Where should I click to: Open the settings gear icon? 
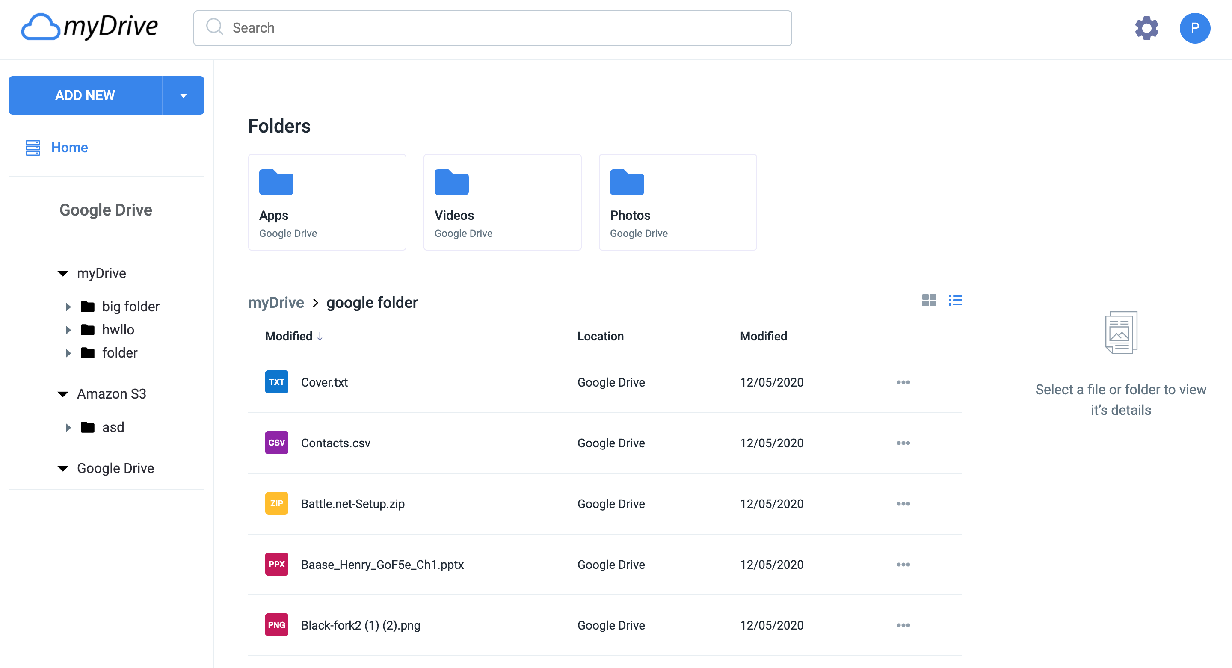(1146, 28)
